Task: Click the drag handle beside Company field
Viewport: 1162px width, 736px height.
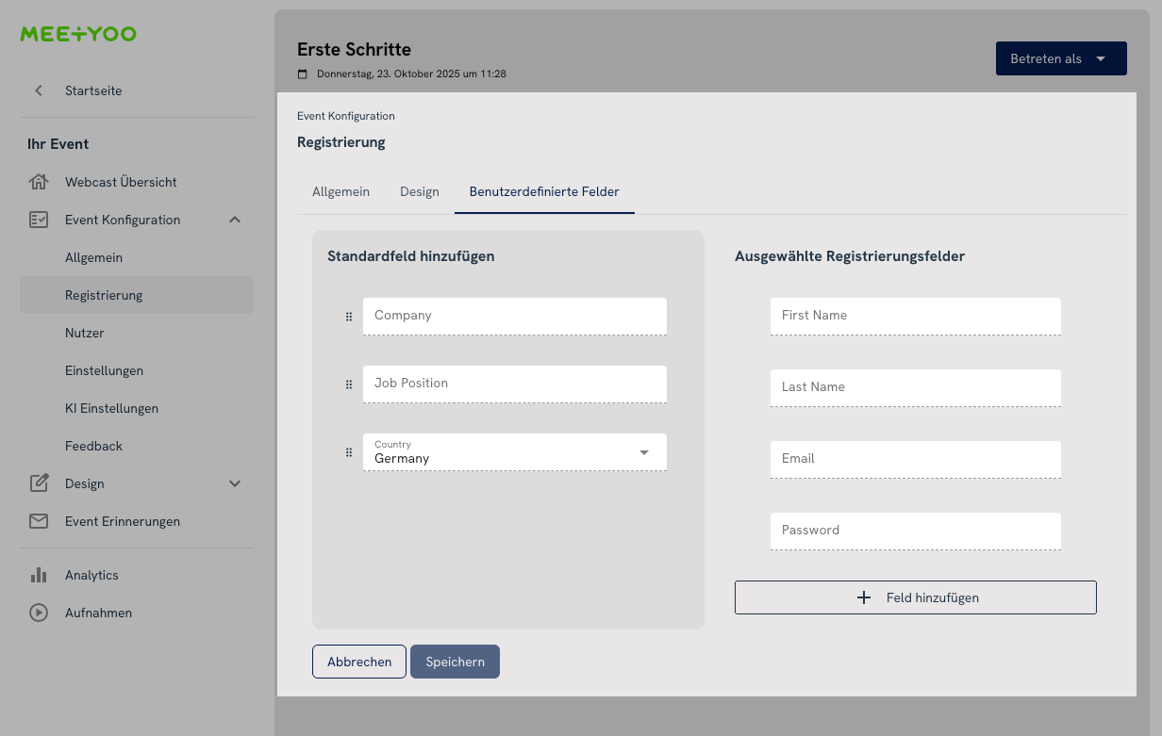Action: click(349, 316)
